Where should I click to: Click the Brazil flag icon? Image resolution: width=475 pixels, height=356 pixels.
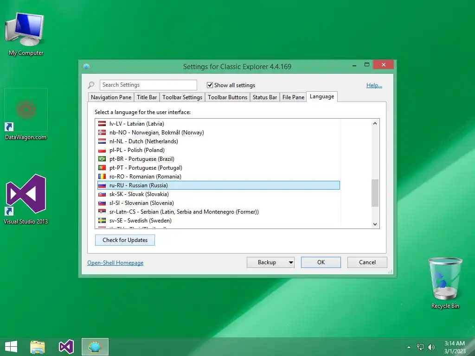[102, 159]
